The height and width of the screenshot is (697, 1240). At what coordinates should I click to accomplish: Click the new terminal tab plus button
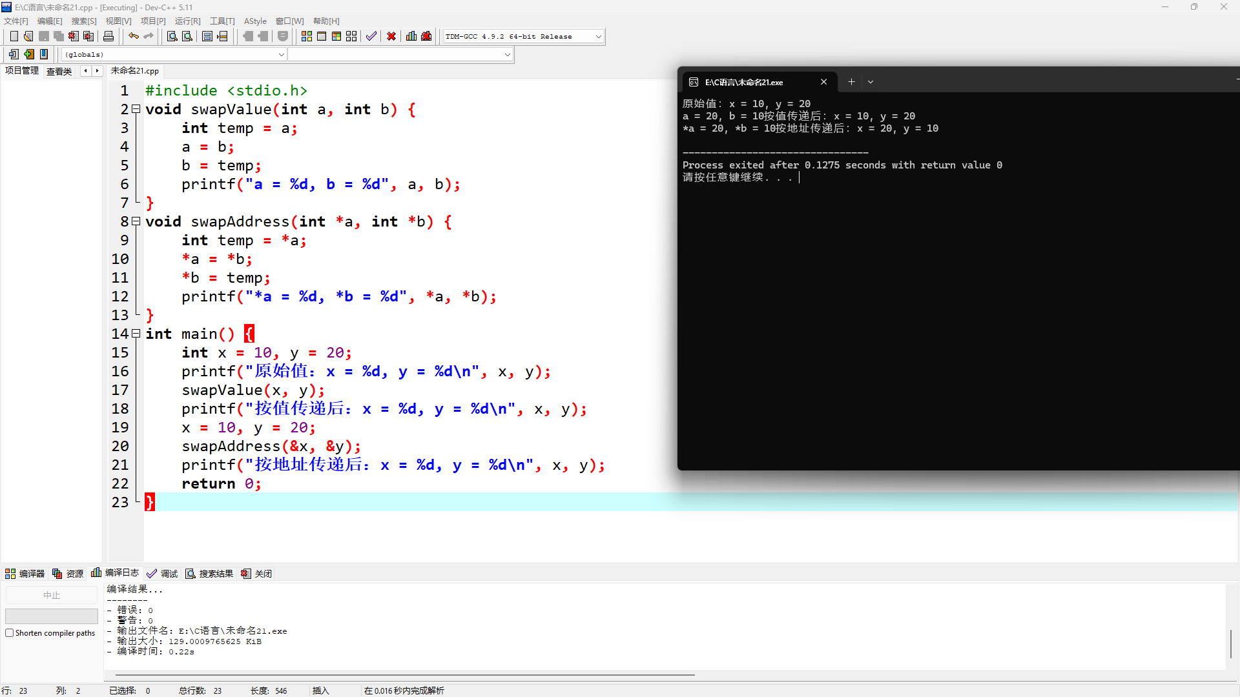[x=851, y=82]
